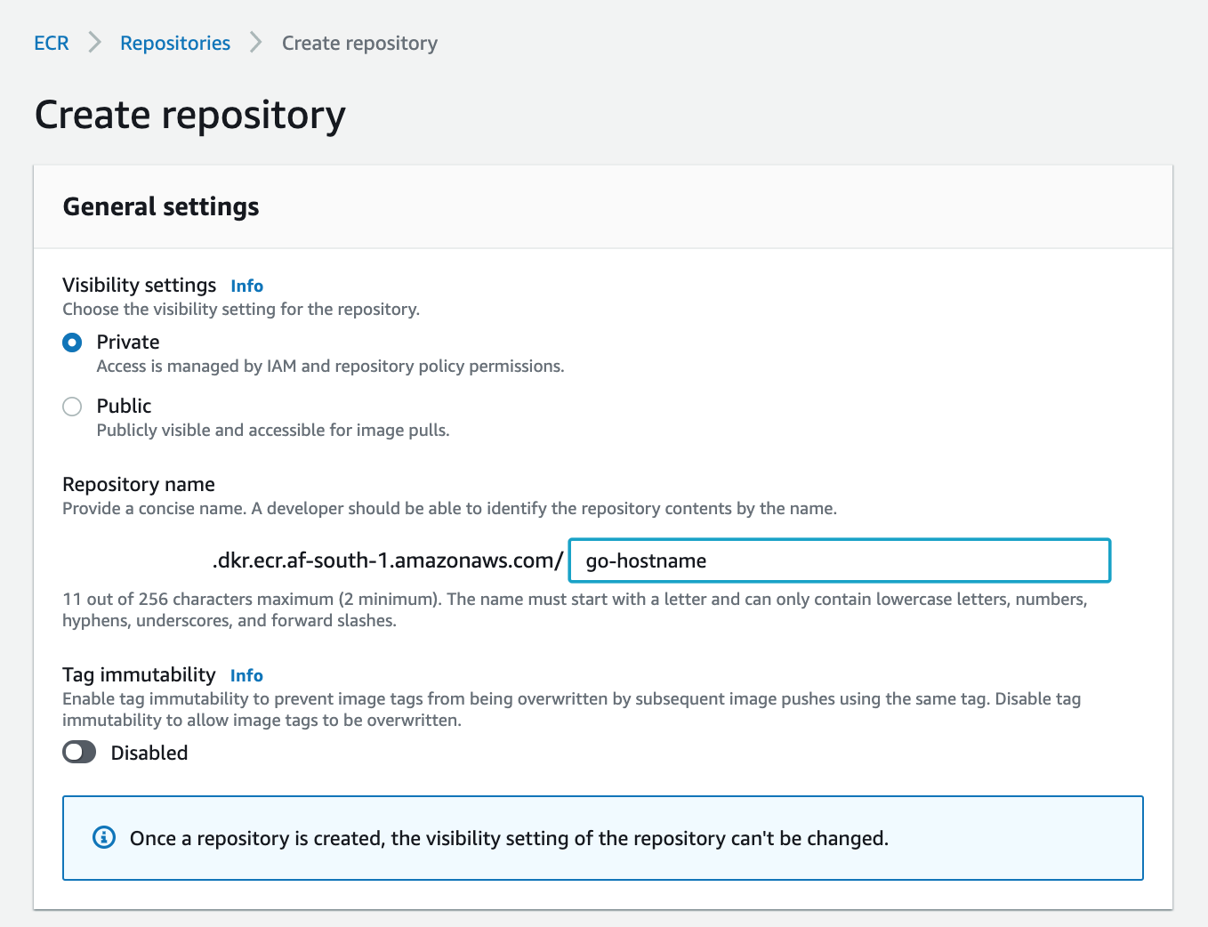Screen dimensions: 1208x927
Task: Click the info icon in the notice box
Action: [x=104, y=837]
